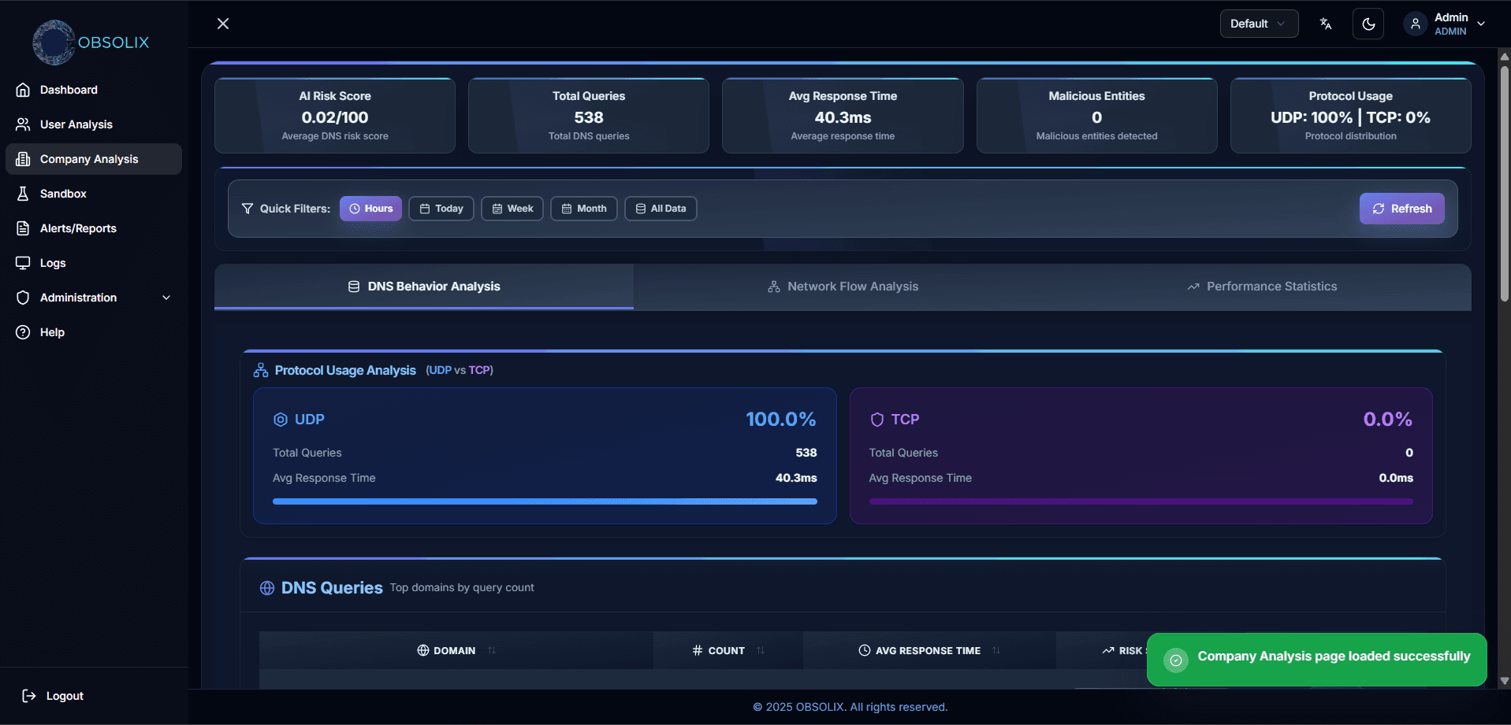Open the language translation icon
The image size is (1511, 725).
[1326, 24]
